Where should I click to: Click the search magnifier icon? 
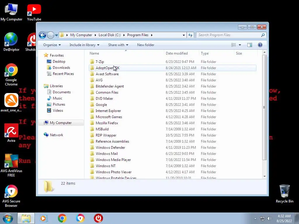point(263,35)
